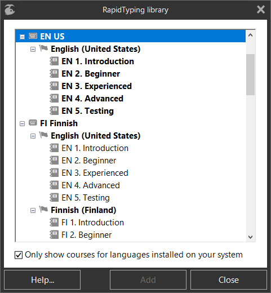The height and width of the screenshot is (293, 271).
Task: Open the Help... button
Action: click(42, 280)
